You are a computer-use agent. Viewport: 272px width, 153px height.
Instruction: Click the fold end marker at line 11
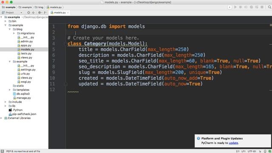(65, 84)
